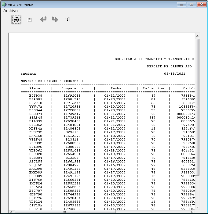Close the Vista preliminar window

click(201, 5)
